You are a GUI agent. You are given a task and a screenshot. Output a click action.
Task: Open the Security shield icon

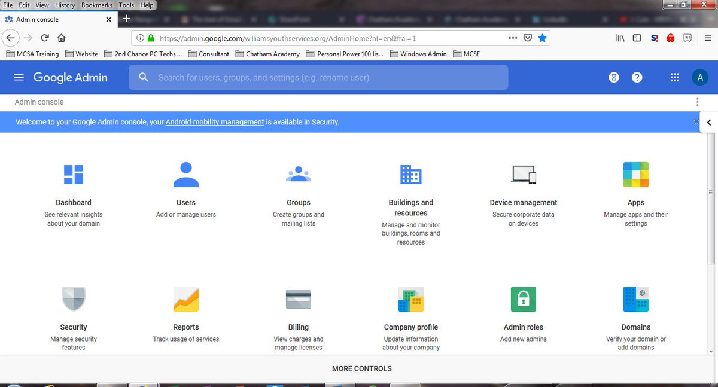click(74, 298)
